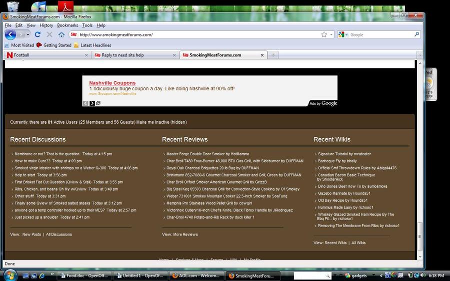View New Posts link
450x281 pixels.
(x=32, y=234)
